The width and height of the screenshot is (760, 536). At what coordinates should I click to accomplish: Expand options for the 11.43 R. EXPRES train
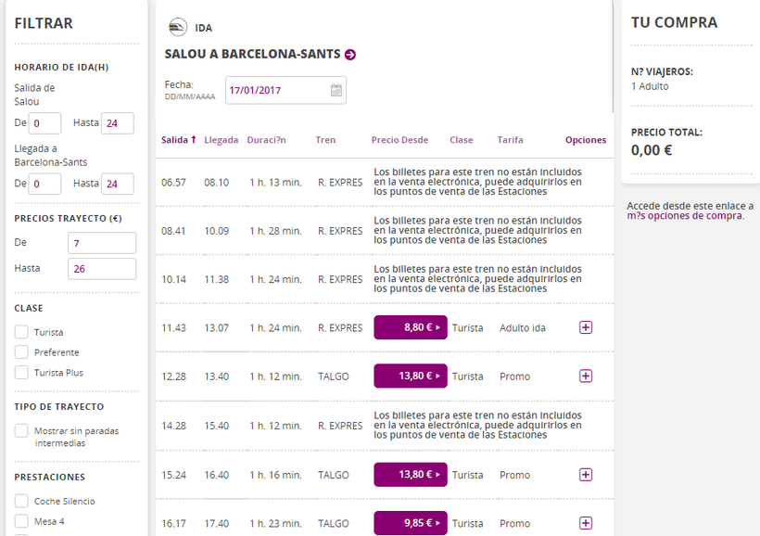click(x=585, y=327)
